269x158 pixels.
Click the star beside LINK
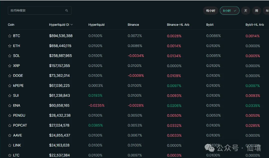(10, 145)
